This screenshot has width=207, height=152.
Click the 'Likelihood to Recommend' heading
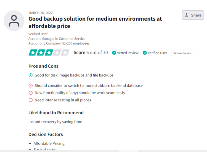[x=56, y=113]
